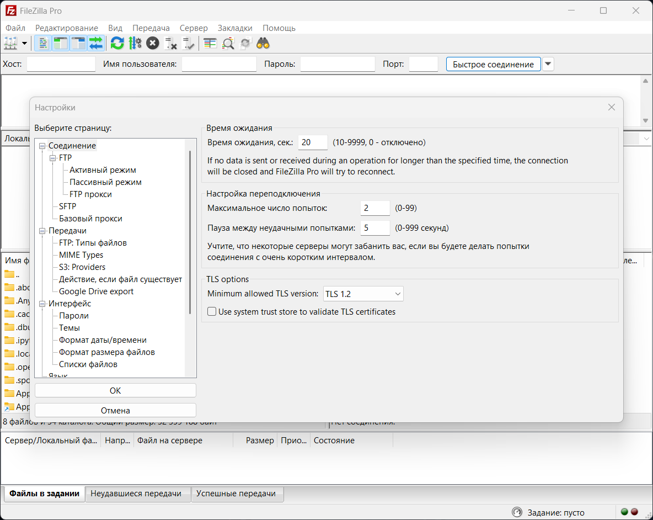Click the Время ожидания seconds field
653x520 pixels.
pos(313,142)
